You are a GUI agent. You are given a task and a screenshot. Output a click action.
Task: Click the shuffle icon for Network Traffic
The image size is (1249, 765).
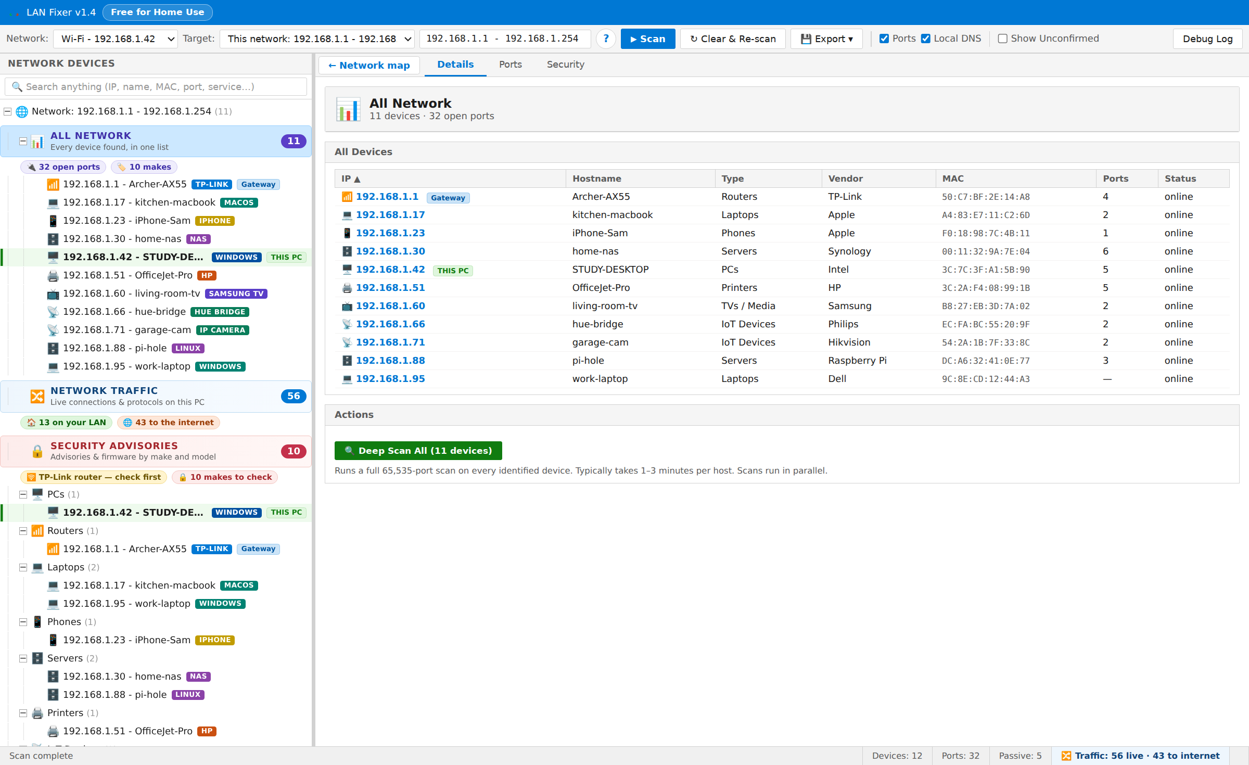(37, 396)
